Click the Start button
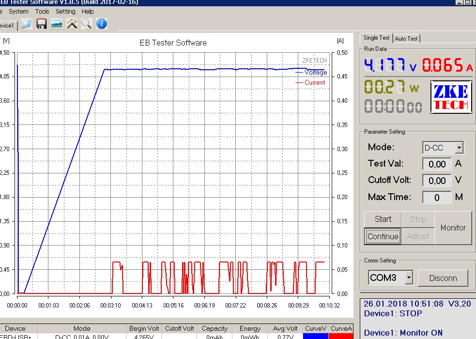 [383, 219]
